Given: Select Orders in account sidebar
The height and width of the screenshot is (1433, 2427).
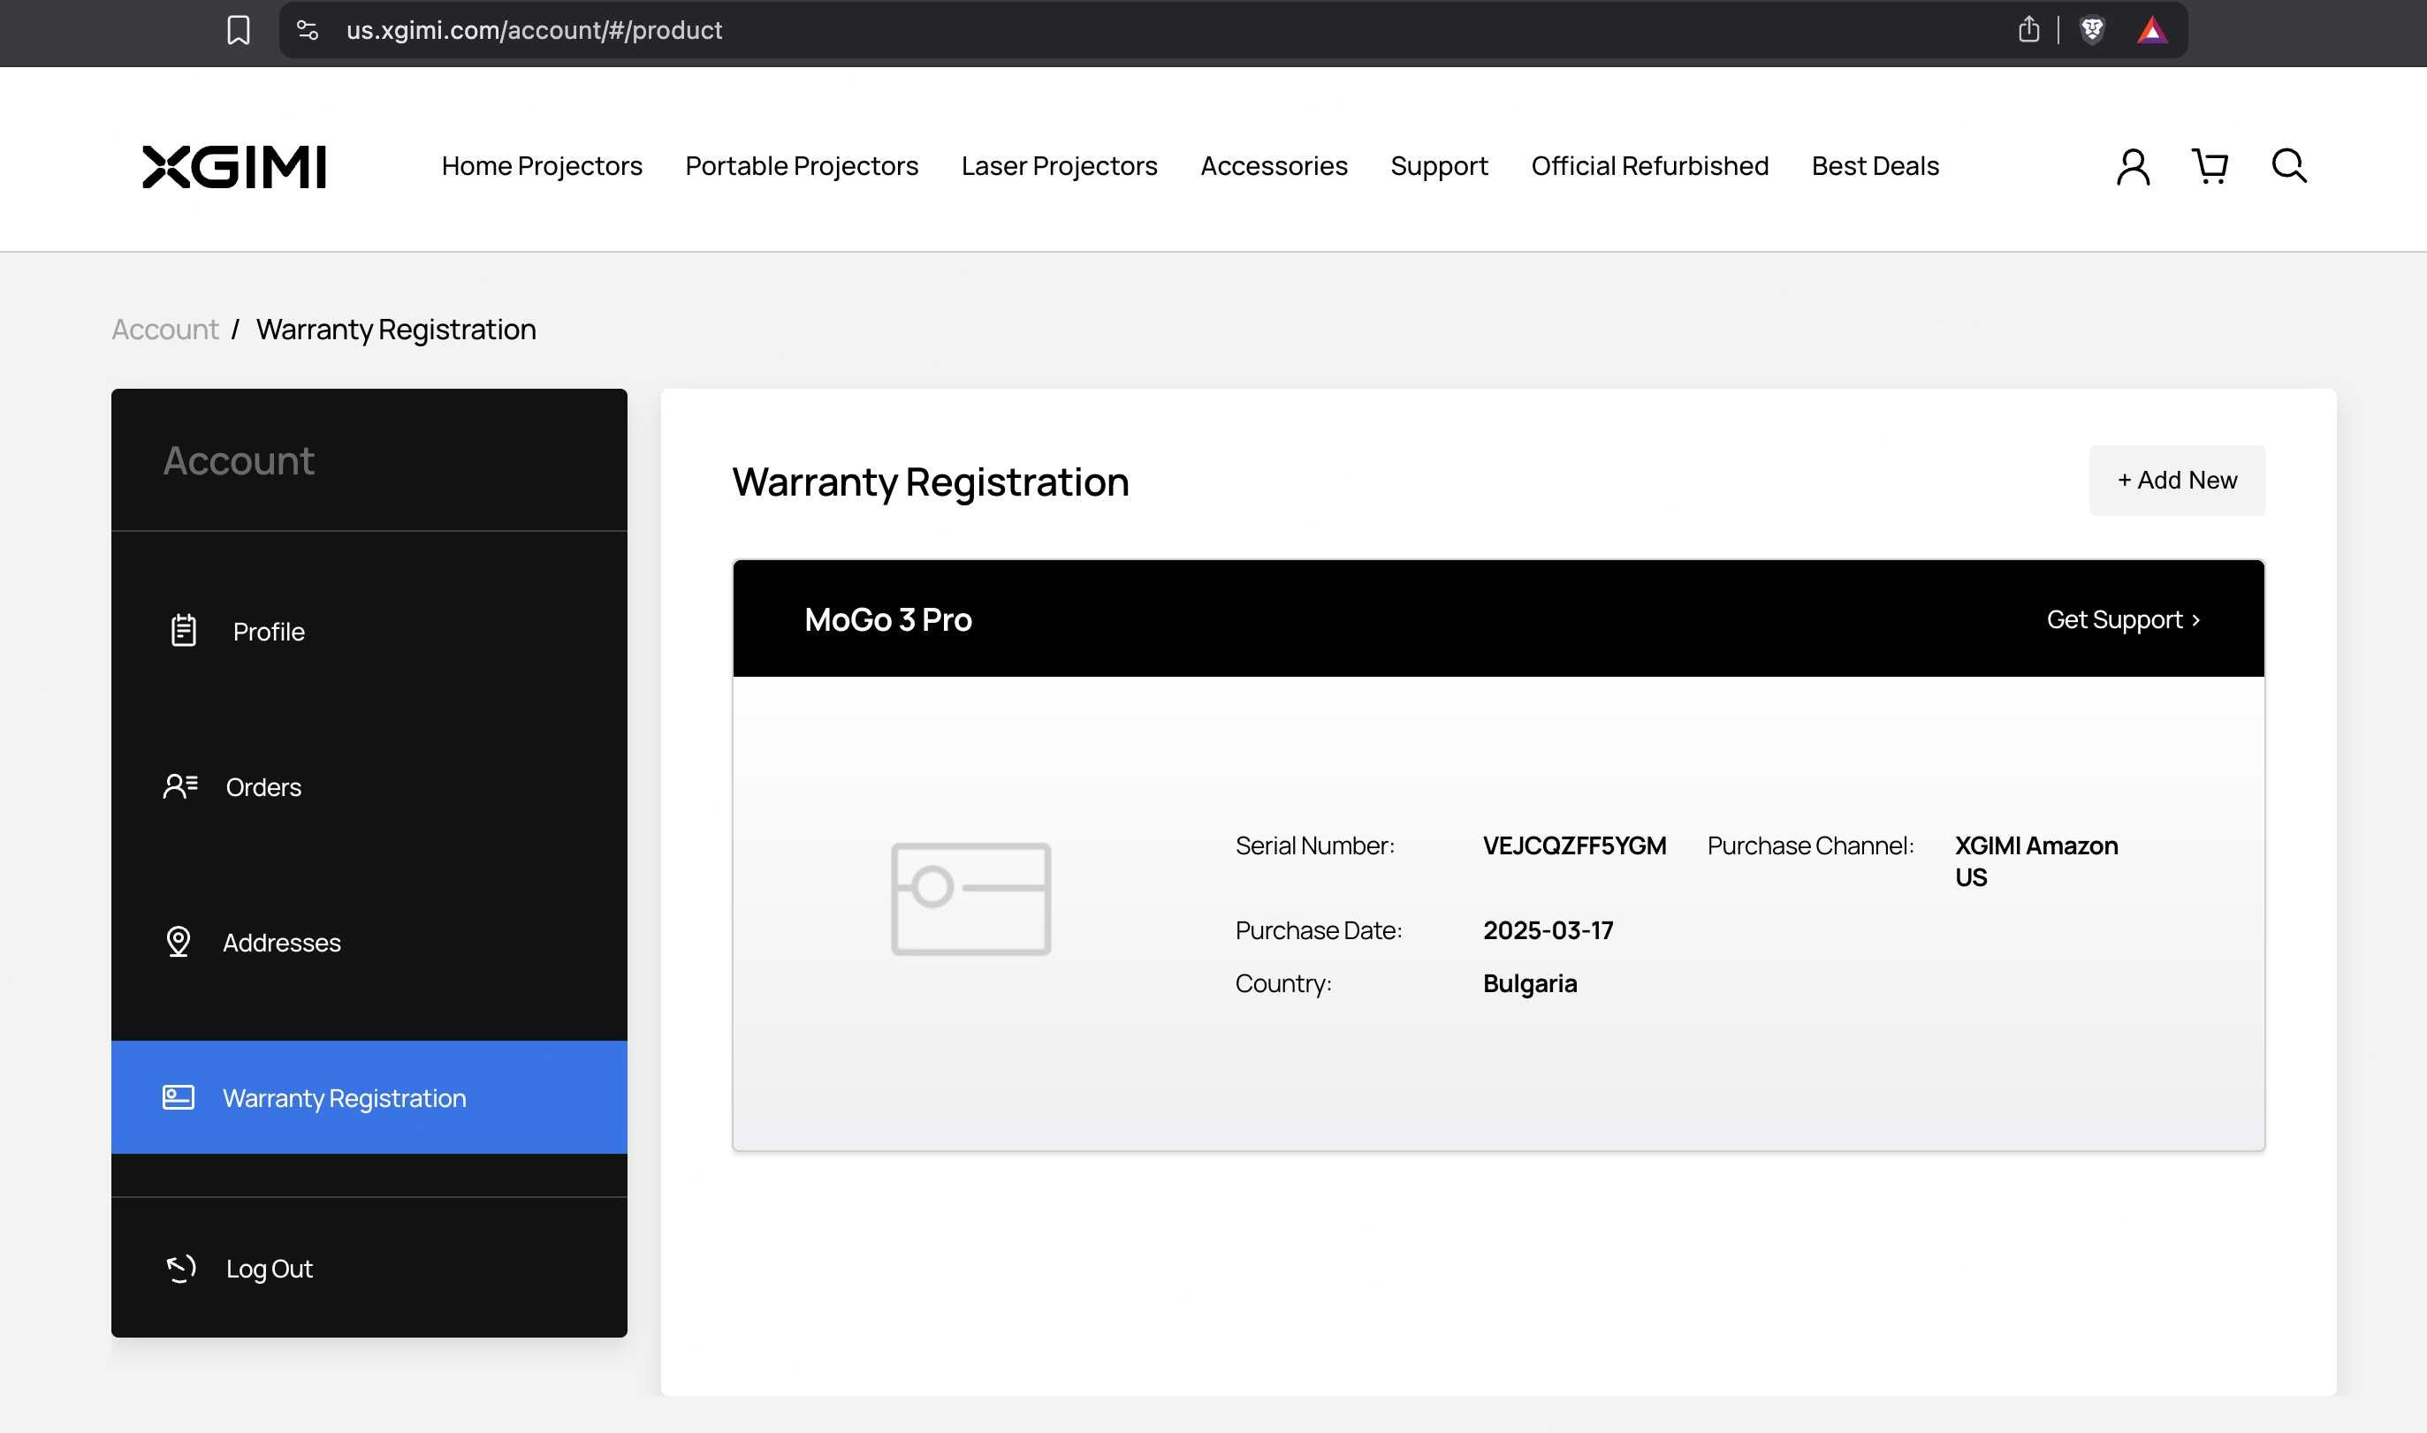Looking at the screenshot, I should pos(369,787).
